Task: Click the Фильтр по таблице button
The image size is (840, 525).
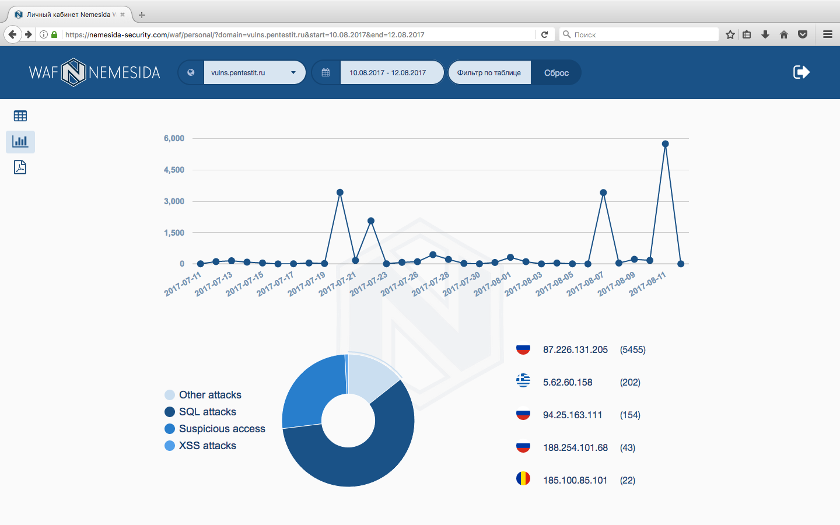Action: pos(489,73)
